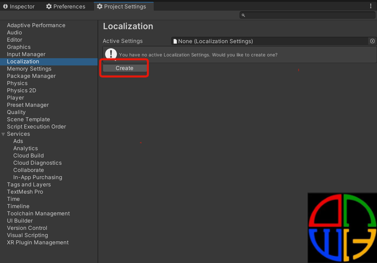Open Preset Manager settings
This screenshot has width=377, height=263.
point(28,105)
